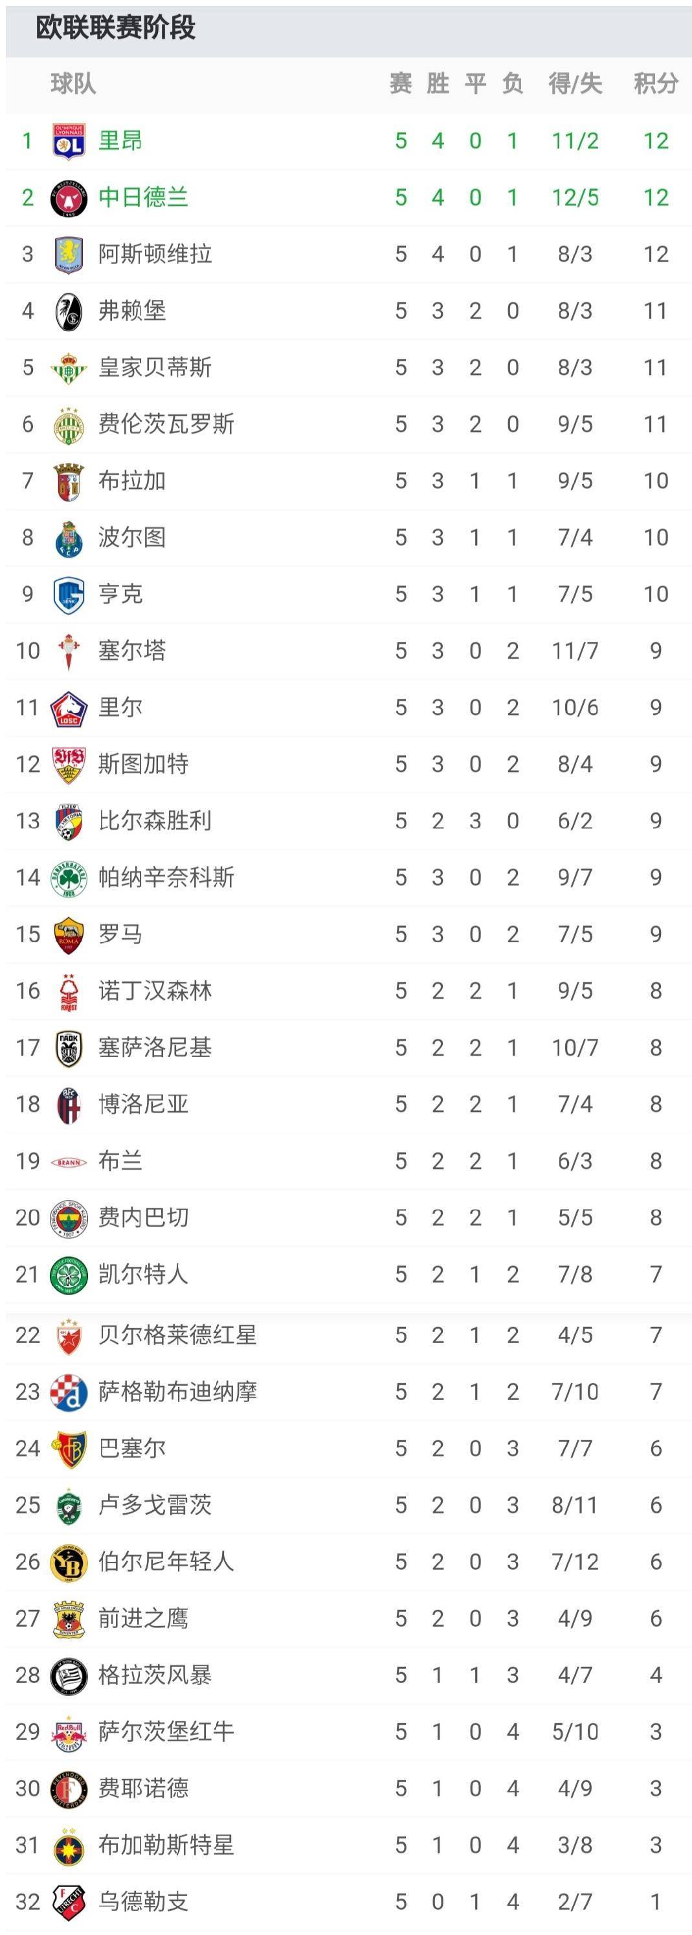Click the Midtjylland team logo
The height and width of the screenshot is (1935, 692).
click(69, 198)
